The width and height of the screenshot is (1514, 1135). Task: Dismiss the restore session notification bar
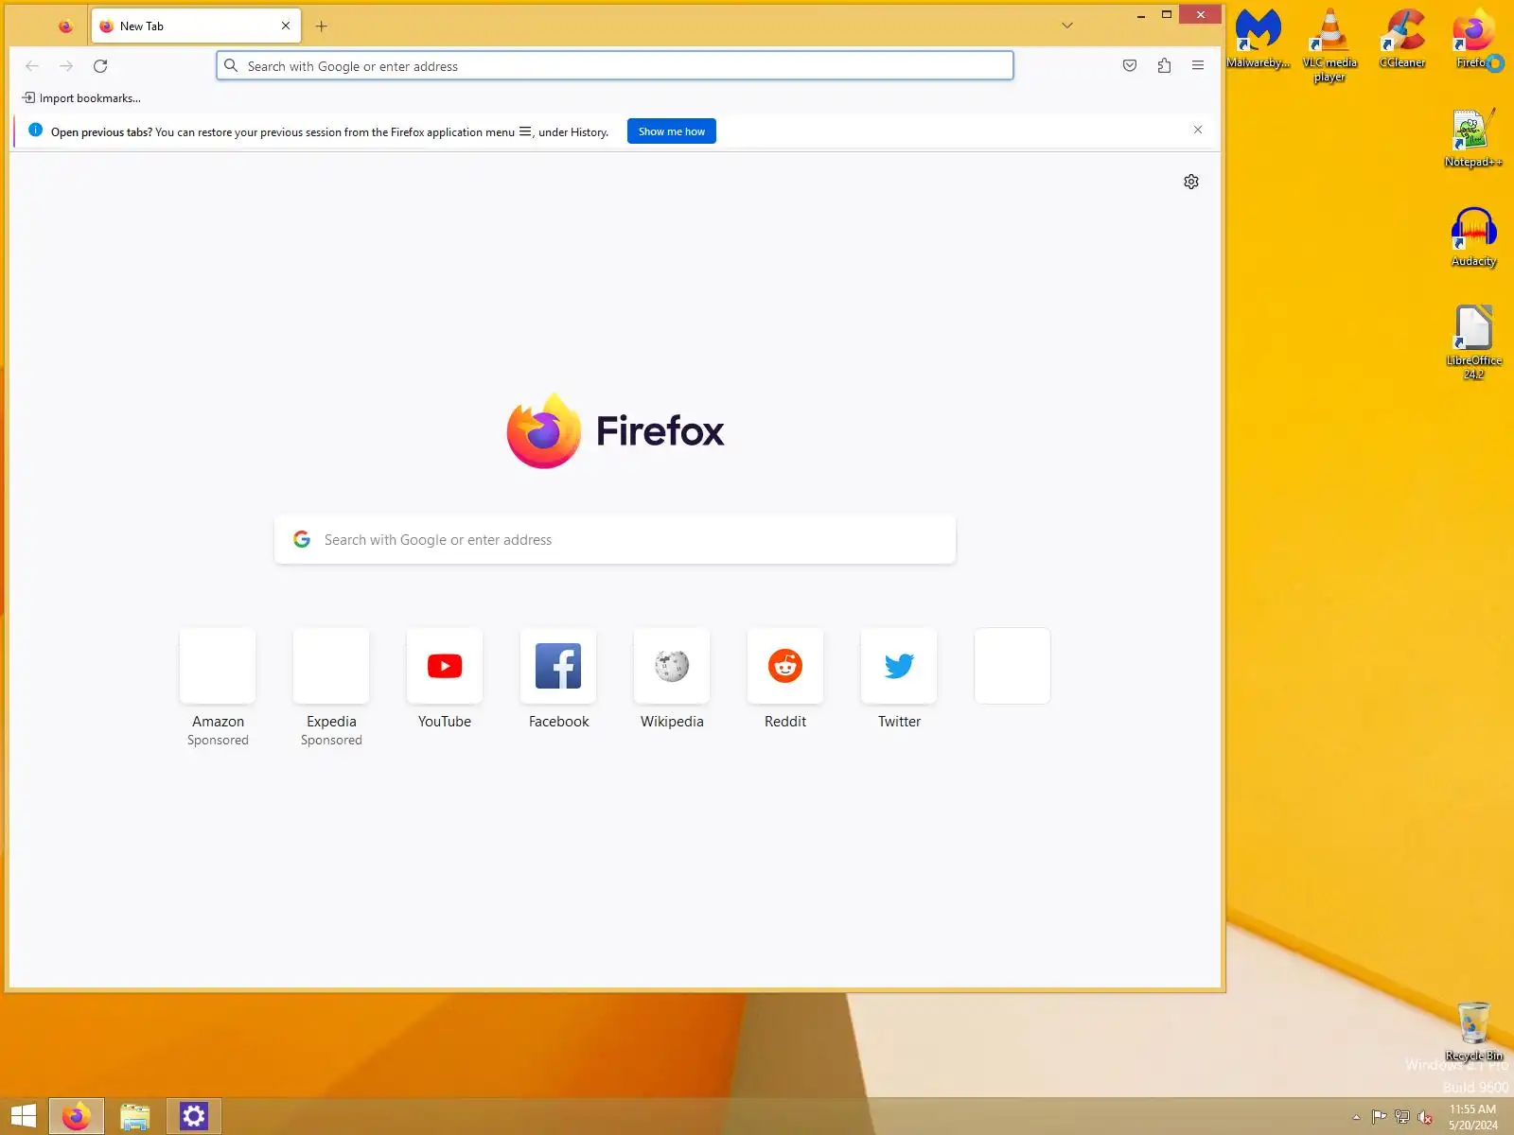point(1198,130)
